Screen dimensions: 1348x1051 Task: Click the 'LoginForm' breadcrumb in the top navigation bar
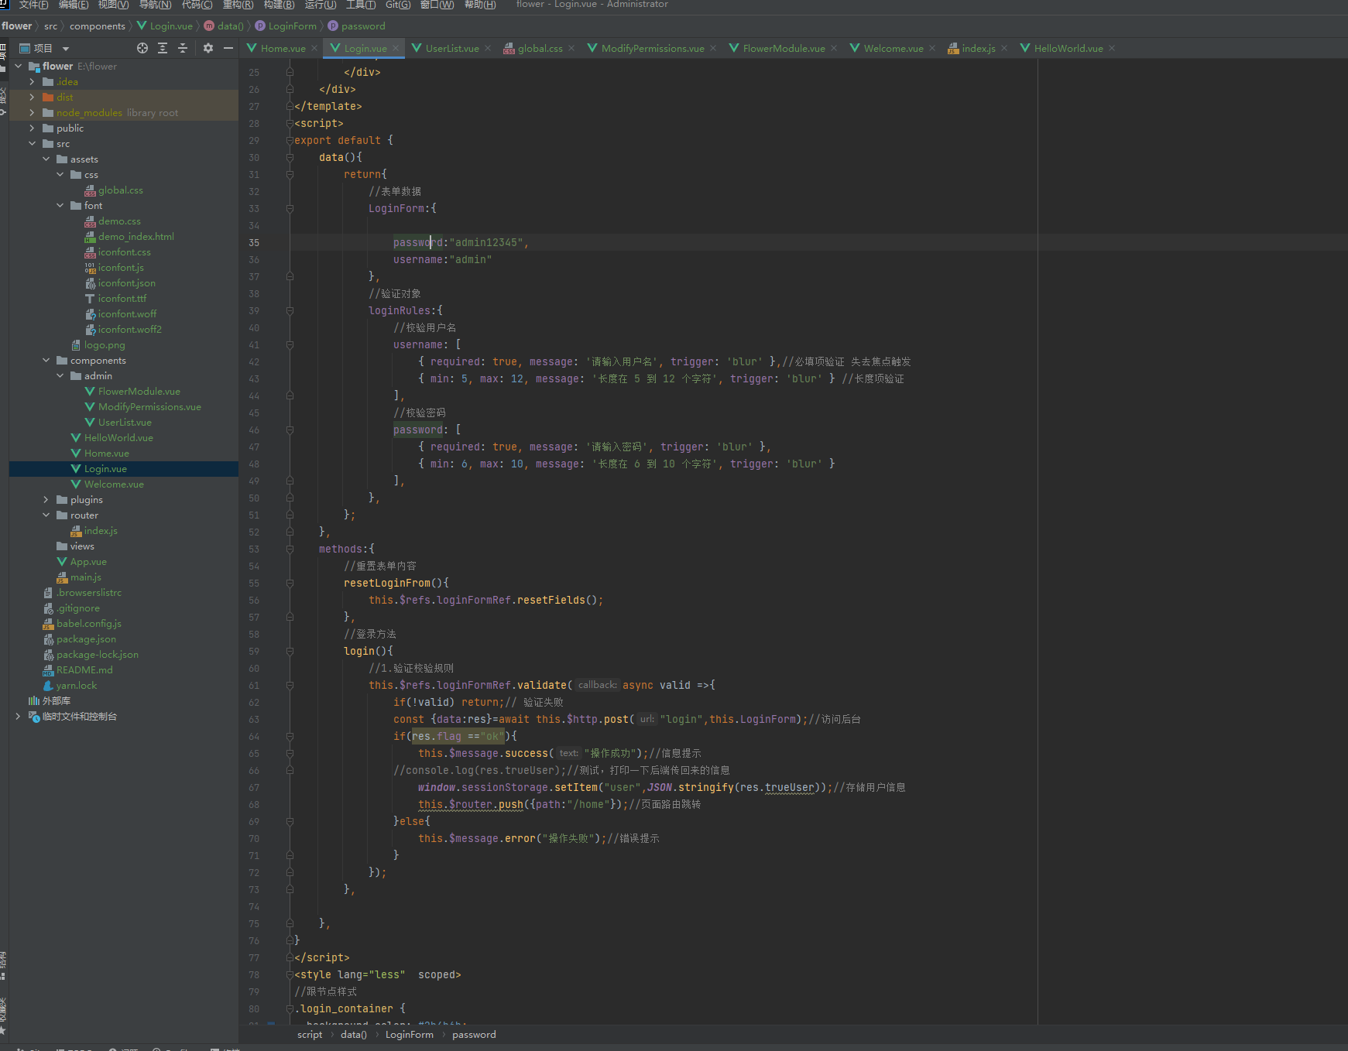click(x=293, y=26)
